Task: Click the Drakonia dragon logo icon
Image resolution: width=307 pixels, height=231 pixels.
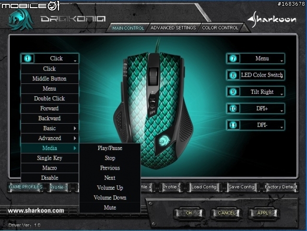Action: click(21, 20)
